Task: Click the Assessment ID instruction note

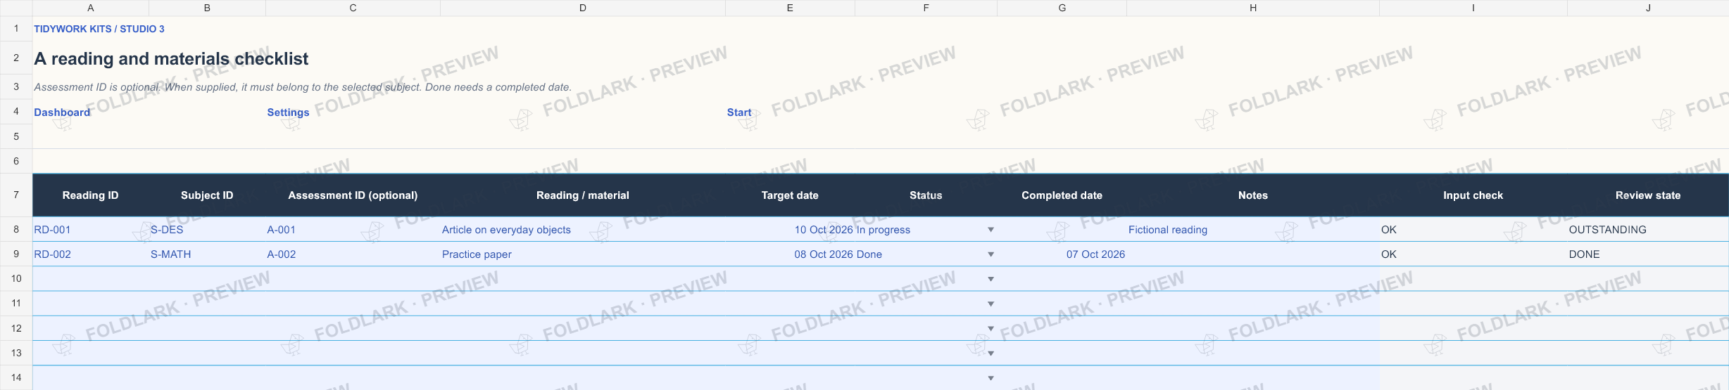Action: (303, 87)
